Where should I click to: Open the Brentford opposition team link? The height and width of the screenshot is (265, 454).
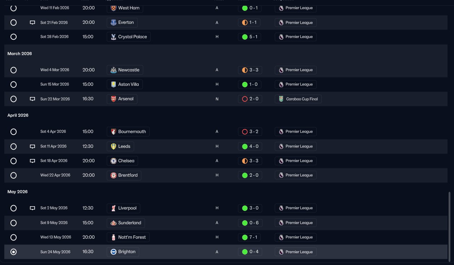(124, 175)
